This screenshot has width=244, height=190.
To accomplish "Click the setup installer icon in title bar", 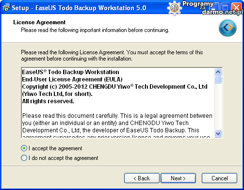I will pos(6,8).
